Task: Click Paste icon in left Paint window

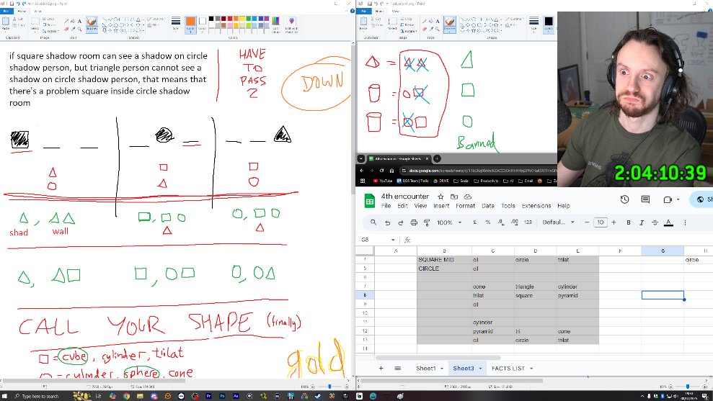Action: click(x=6, y=22)
